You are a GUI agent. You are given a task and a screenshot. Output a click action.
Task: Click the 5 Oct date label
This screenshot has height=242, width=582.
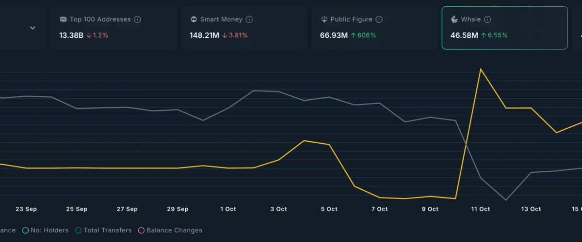pos(329,209)
